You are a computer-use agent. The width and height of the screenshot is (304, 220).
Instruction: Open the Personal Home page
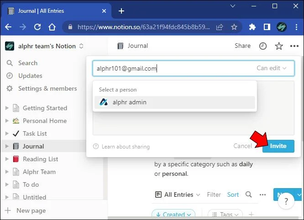(x=45, y=121)
